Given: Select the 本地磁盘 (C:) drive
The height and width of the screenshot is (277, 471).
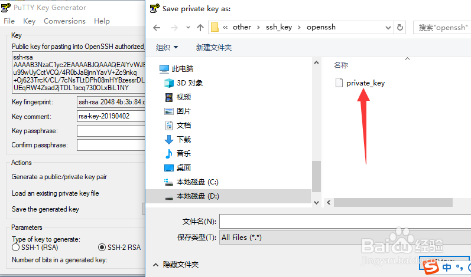Looking at the screenshot, I should click(191, 182).
